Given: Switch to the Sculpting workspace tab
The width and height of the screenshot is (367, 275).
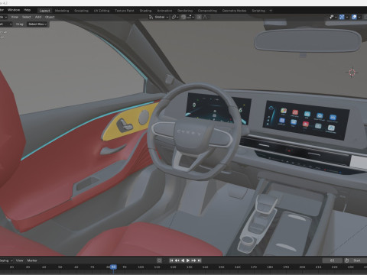Looking at the screenshot, I should point(81,11).
